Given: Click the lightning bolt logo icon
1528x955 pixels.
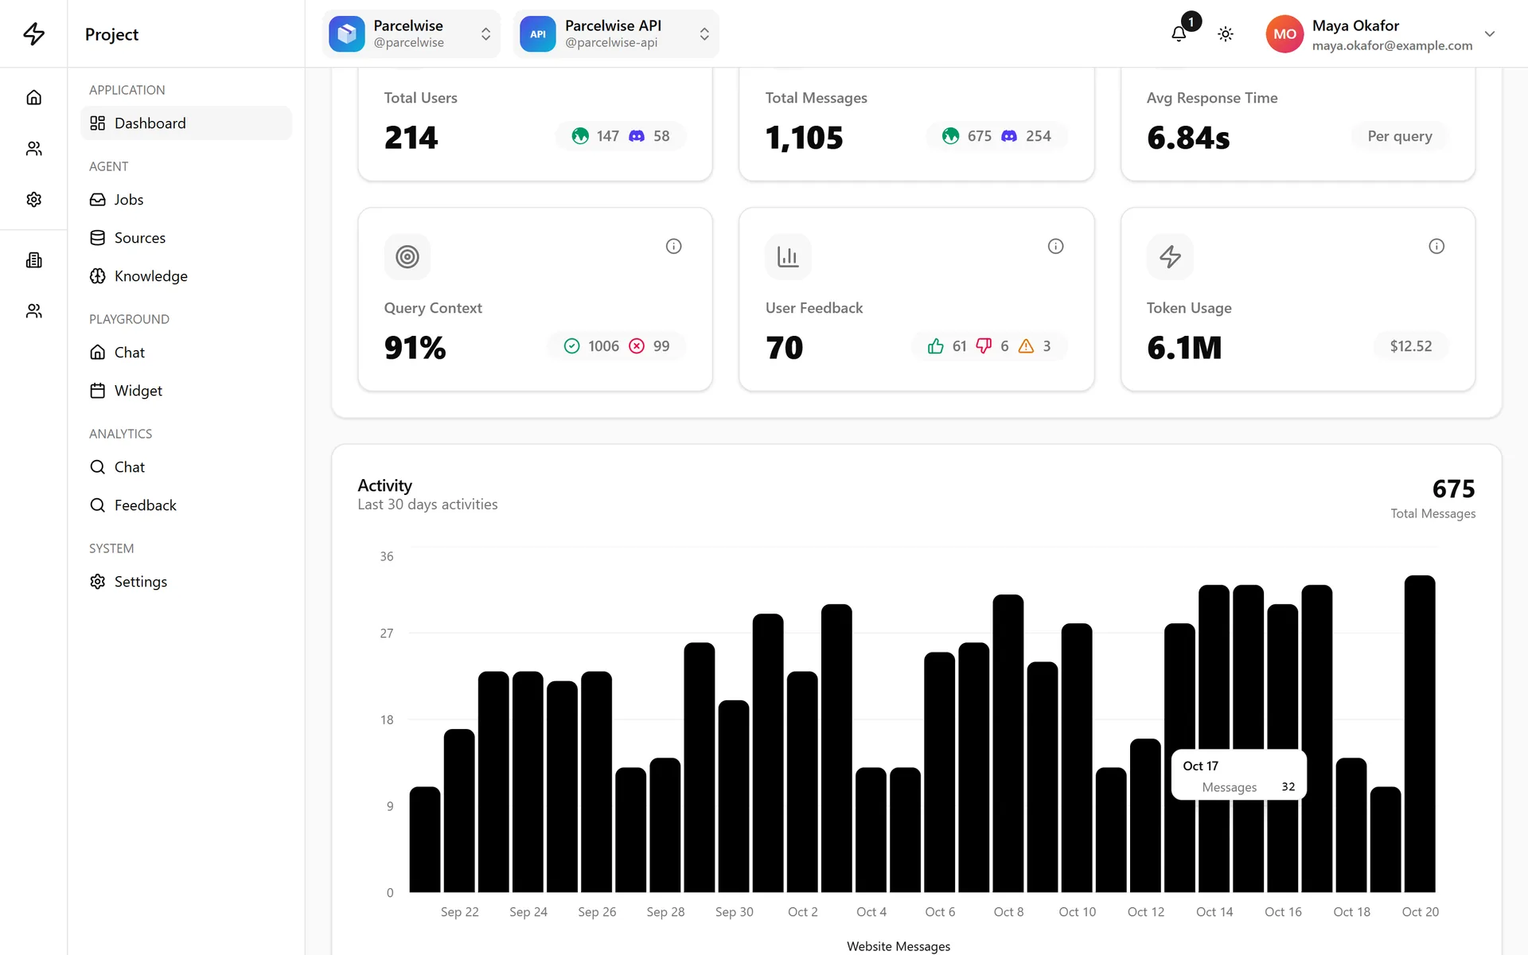Looking at the screenshot, I should [x=33, y=33].
